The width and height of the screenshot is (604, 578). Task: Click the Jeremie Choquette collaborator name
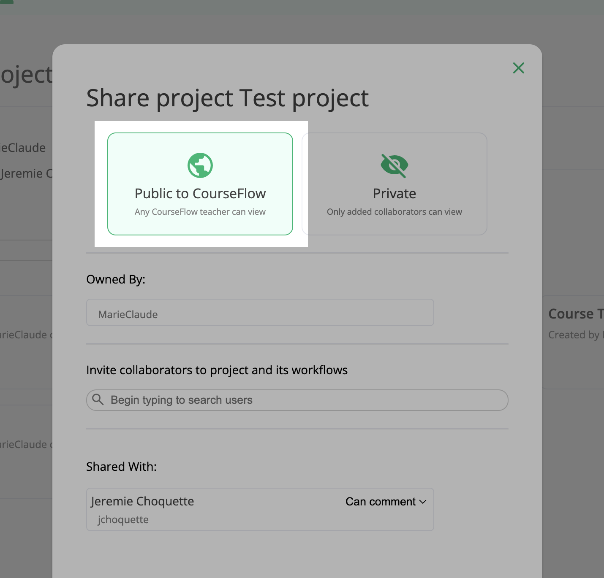pyautogui.click(x=142, y=501)
